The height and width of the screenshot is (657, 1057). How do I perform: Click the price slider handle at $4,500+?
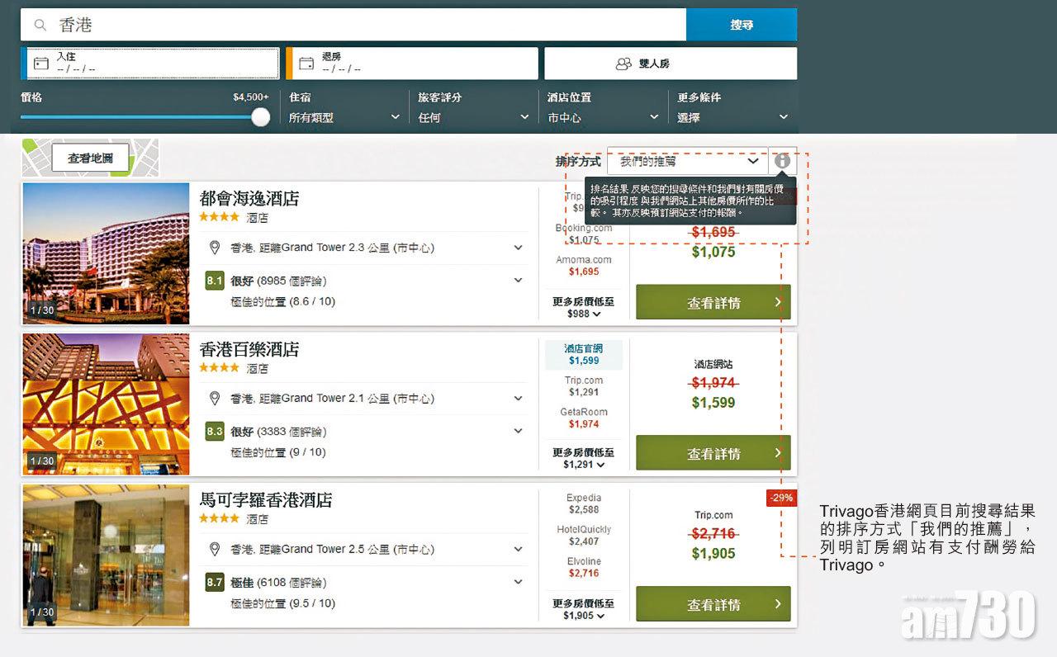point(260,117)
